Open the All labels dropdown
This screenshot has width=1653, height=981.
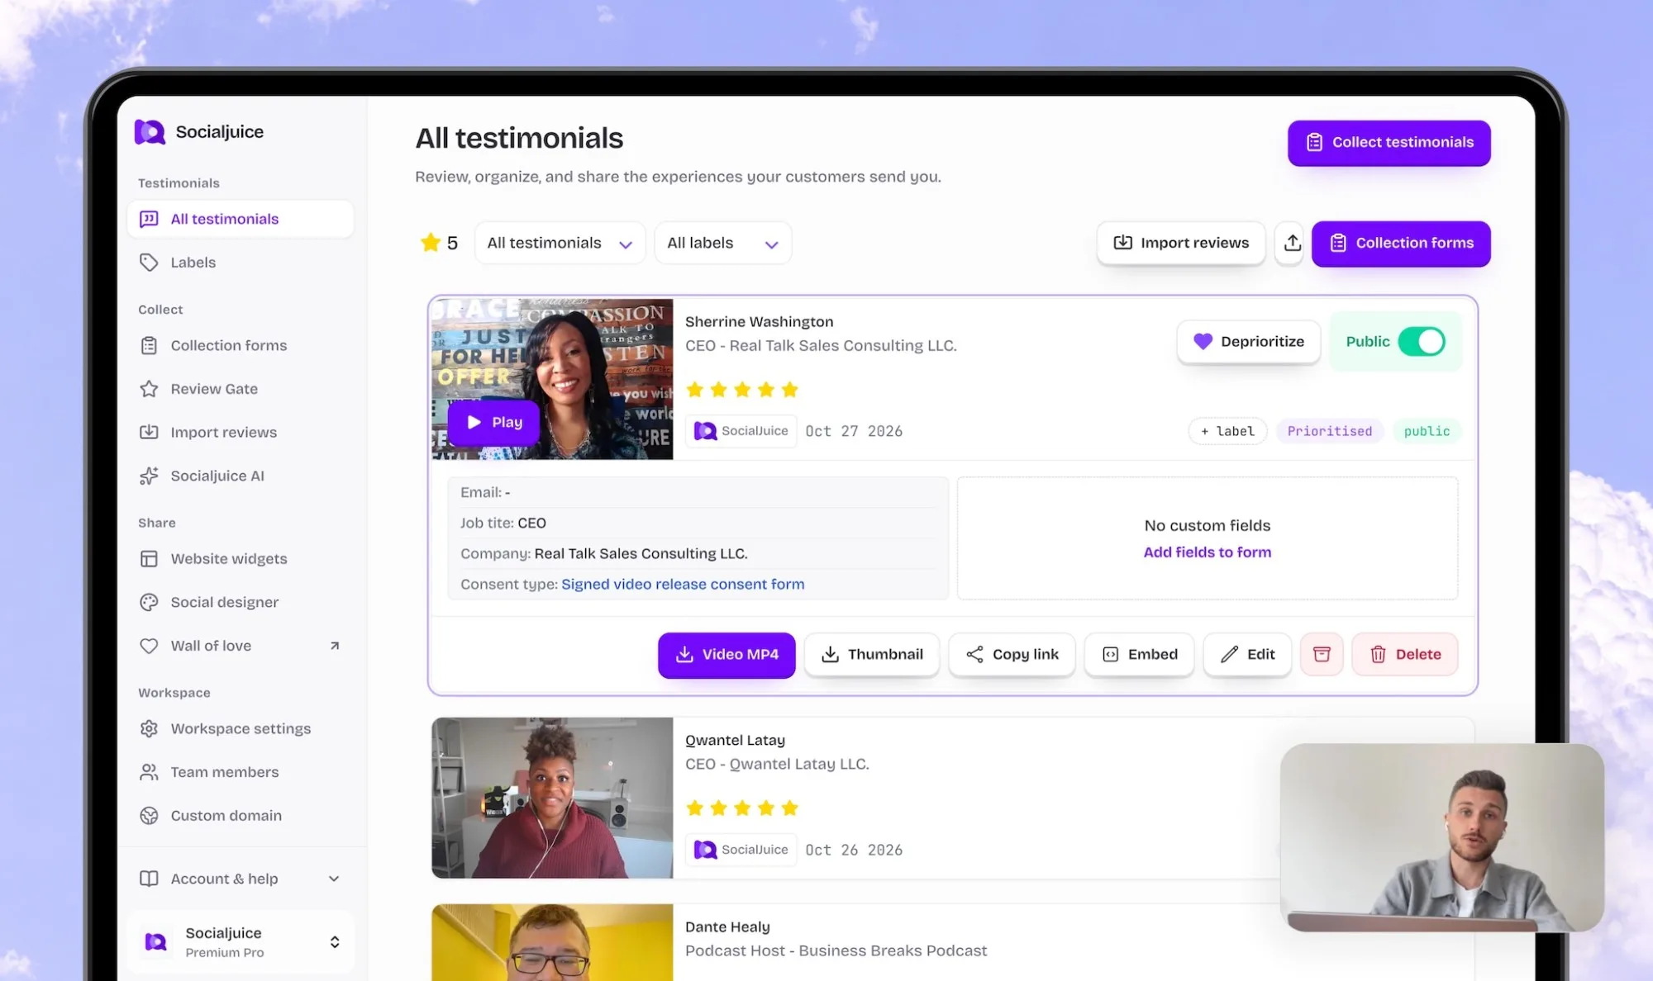722,243
